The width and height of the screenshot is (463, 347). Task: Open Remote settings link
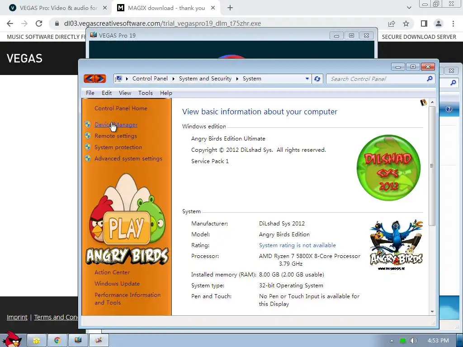click(116, 136)
